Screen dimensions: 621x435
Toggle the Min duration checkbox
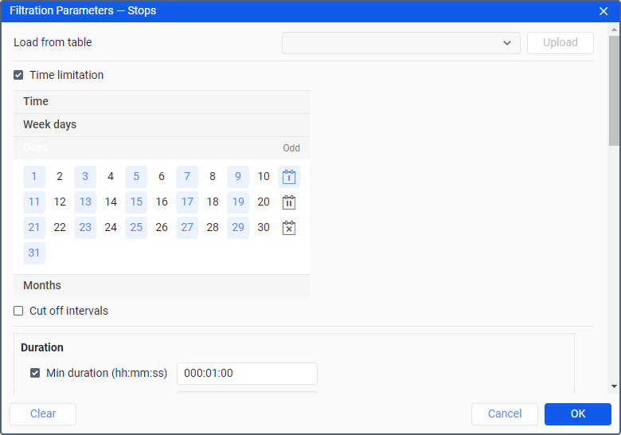click(x=35, y=373)
